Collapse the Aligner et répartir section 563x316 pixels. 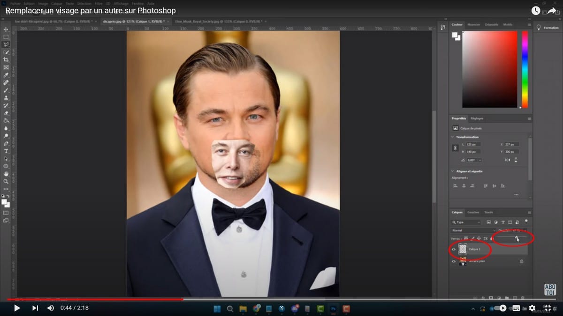tap(452, 171)
